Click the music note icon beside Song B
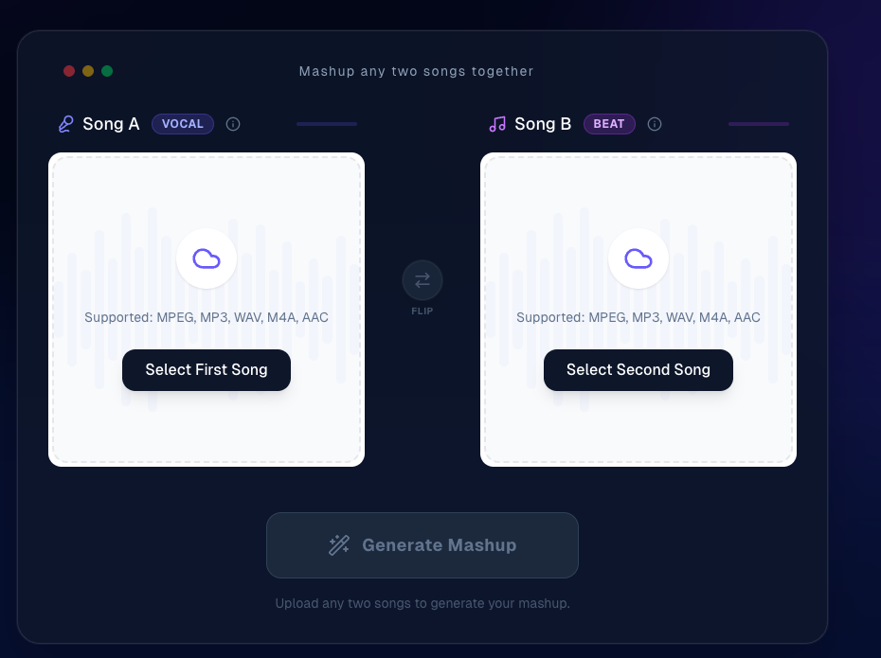Image resolution: width=881 pixels, height=658 pixels. (x=496, y=123)
